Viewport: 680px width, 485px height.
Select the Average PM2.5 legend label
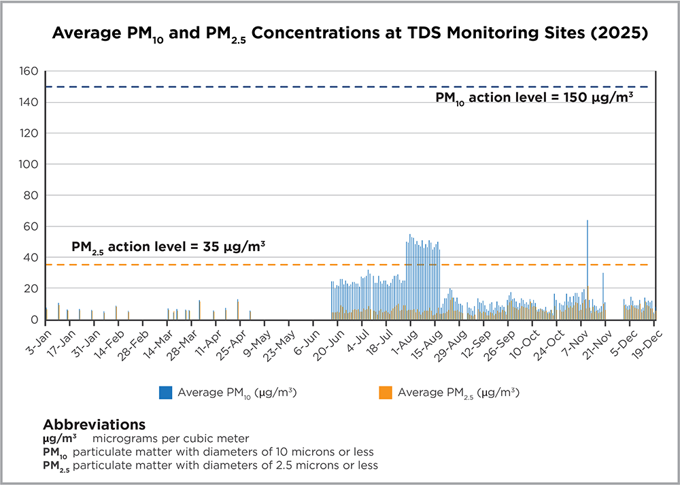[x=458, y=392]
